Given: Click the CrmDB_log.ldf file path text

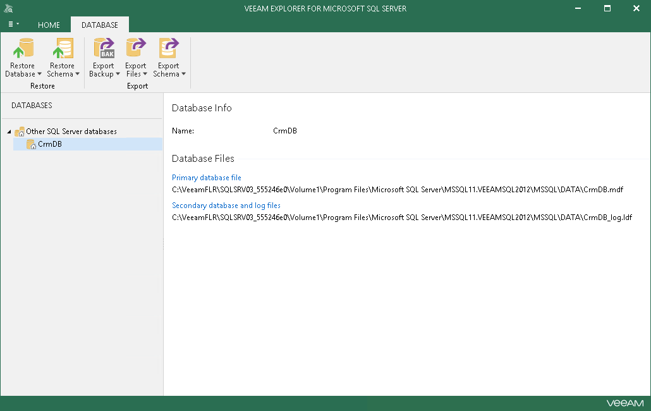Looking at the screenshot, I should 402,217.
